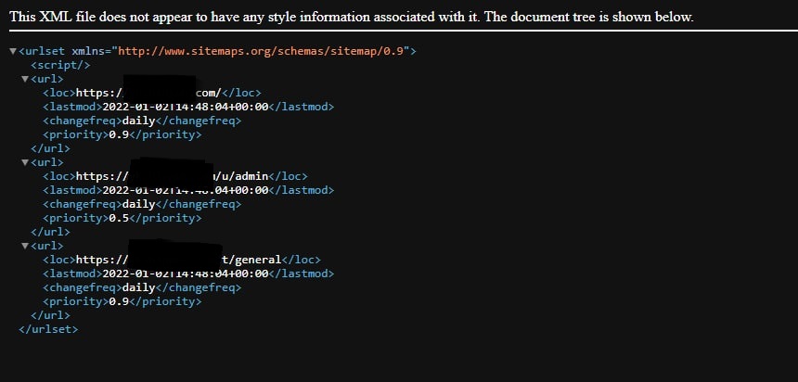Click the first loc URL ending in com/
Viewport: 798px width, 382px height.
tap(148, 93)
